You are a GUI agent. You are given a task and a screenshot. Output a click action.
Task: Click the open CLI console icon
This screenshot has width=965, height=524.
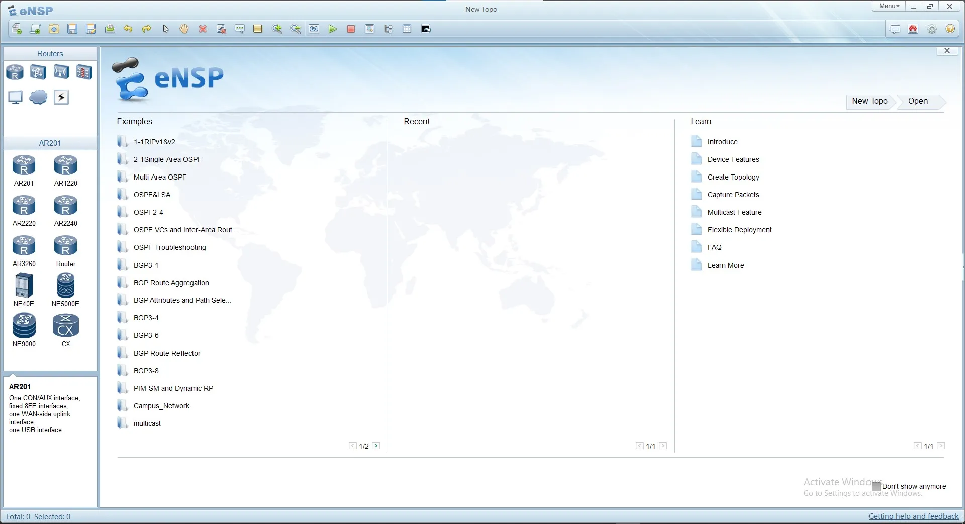[x=426, y=29]
